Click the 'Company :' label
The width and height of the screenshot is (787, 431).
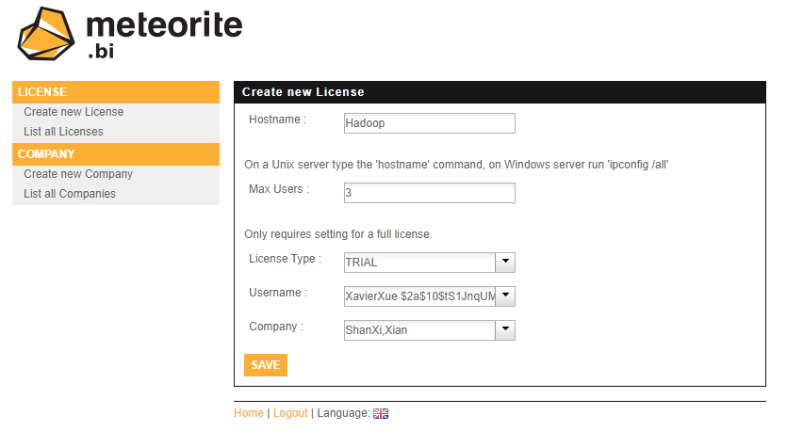coord(276,327)
